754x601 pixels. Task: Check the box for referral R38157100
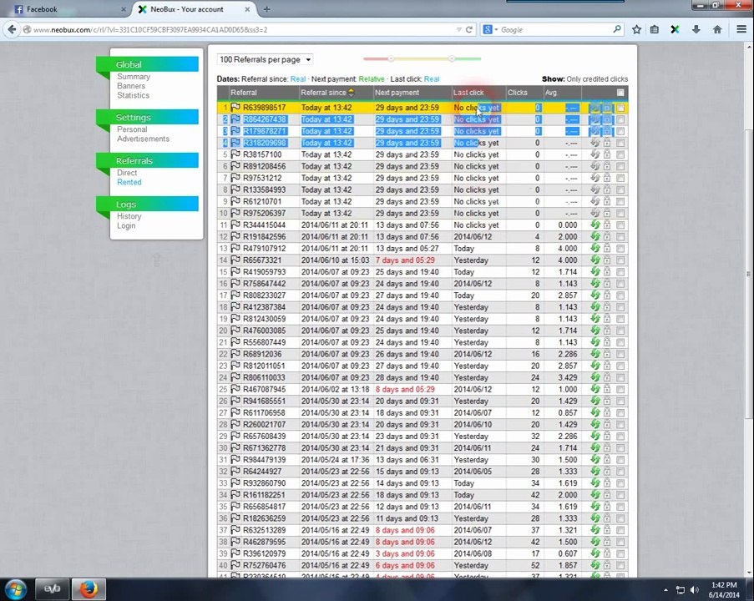(x=620, y=154)
